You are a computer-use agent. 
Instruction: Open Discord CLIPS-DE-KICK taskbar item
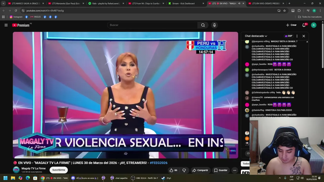85,178
